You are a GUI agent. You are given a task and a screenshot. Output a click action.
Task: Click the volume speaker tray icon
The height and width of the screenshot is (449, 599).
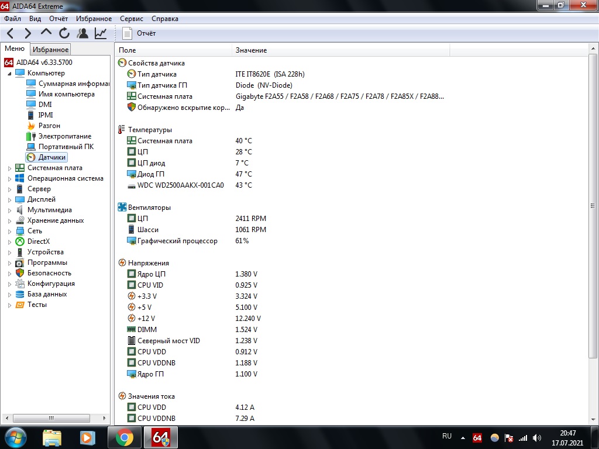[537, 438]
